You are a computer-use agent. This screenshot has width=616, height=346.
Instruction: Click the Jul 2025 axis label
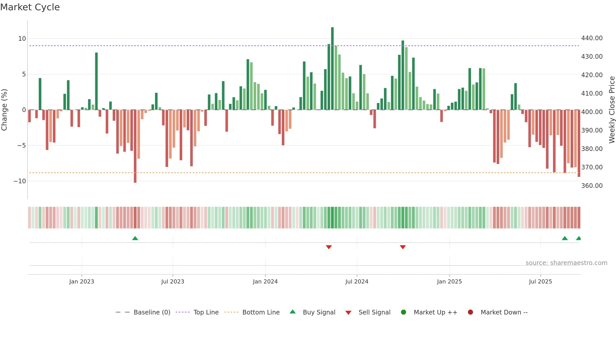tap(541, 282)
